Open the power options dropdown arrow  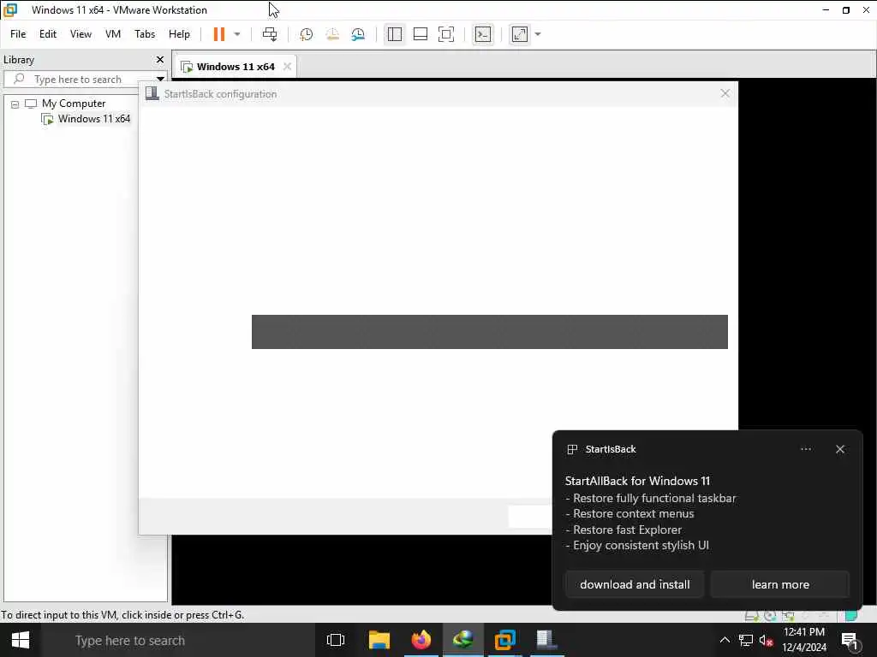click(x=237, y=34)
